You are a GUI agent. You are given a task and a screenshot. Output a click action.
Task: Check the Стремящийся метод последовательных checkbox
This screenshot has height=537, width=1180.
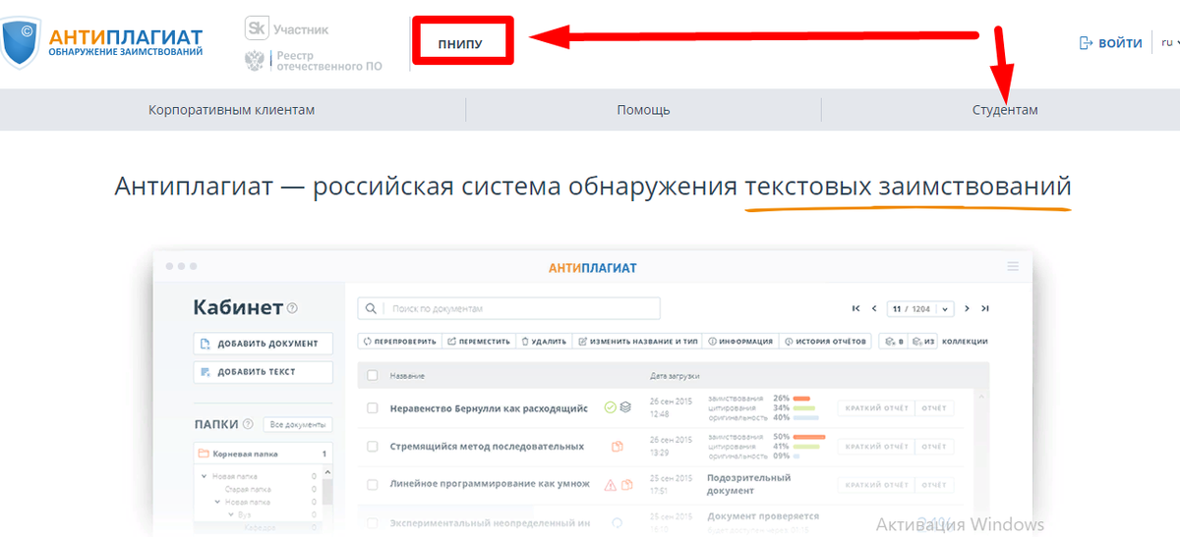[372, 446]
